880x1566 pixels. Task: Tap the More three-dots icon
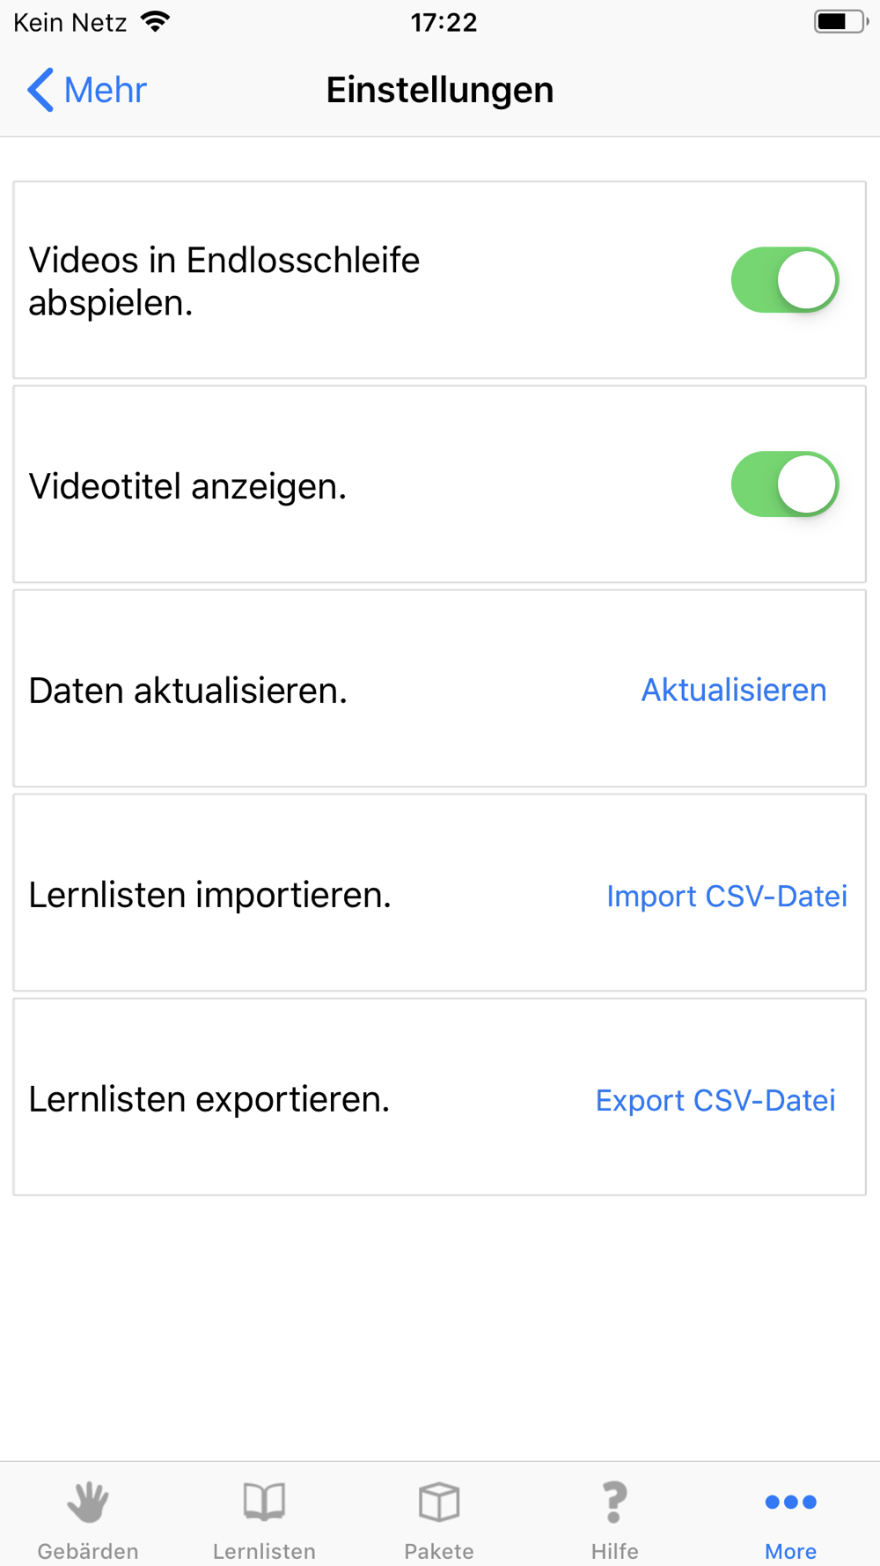pos(790,1502)
